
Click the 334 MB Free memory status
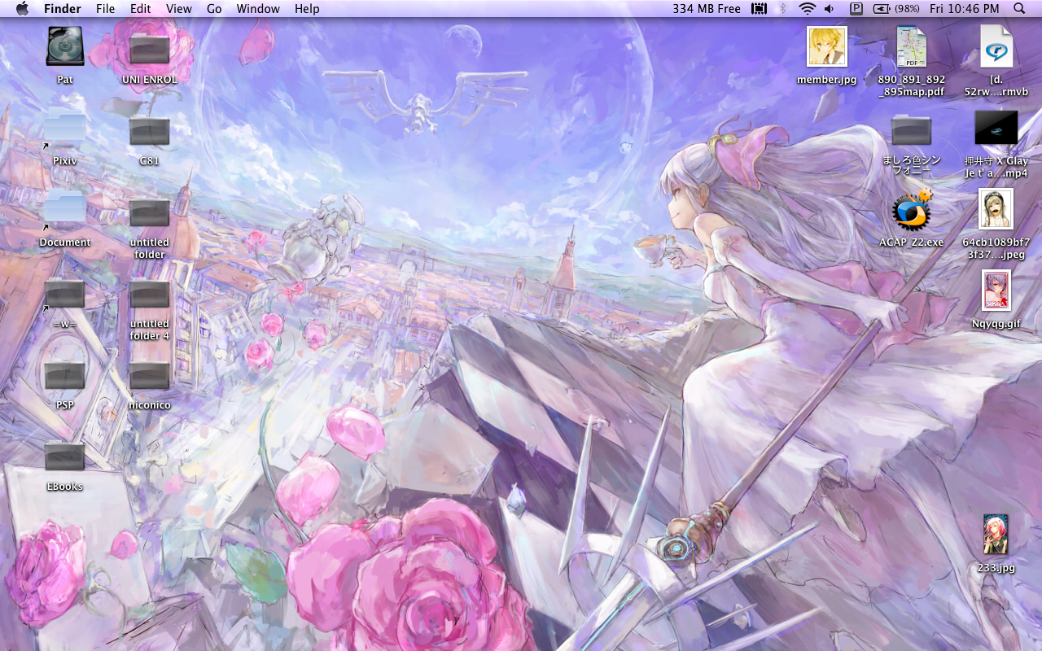tap(707, 9)
